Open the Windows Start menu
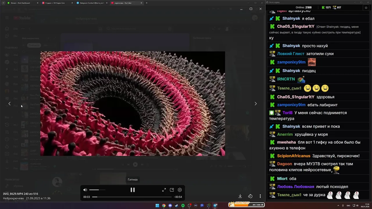This screenshot has height=209, width=372. pos(157,206)
